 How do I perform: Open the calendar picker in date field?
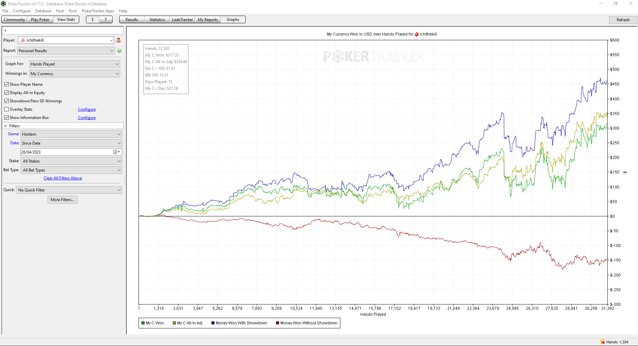pyautogui.click(x=117, y=152)
